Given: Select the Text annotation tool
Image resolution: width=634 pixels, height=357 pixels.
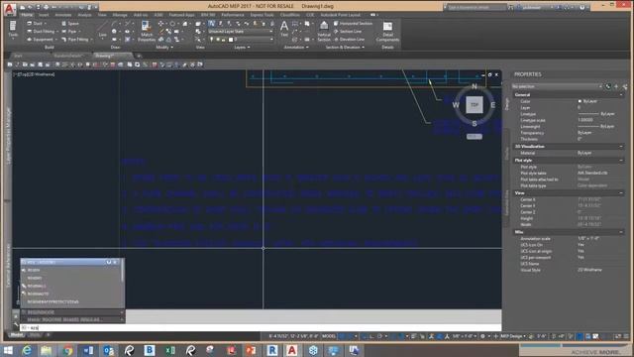Looking at the screenshot, I should pyautogui.click(x=284, y=29).
